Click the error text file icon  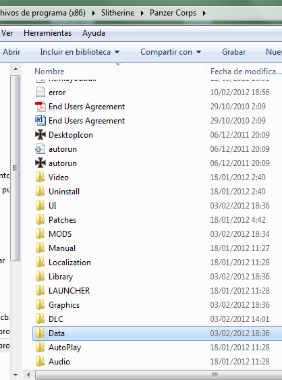tap(40, 92)
